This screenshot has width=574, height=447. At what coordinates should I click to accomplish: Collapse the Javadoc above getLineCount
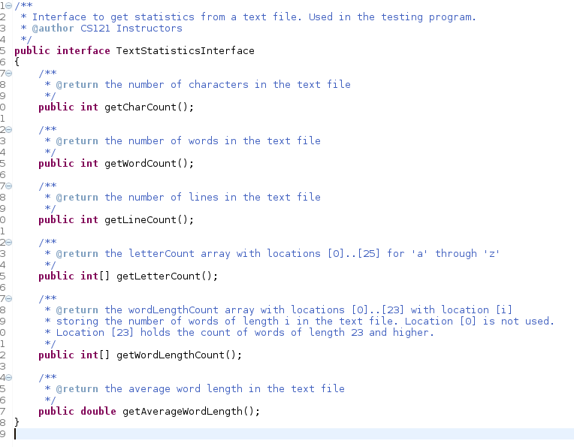[9, 186]
